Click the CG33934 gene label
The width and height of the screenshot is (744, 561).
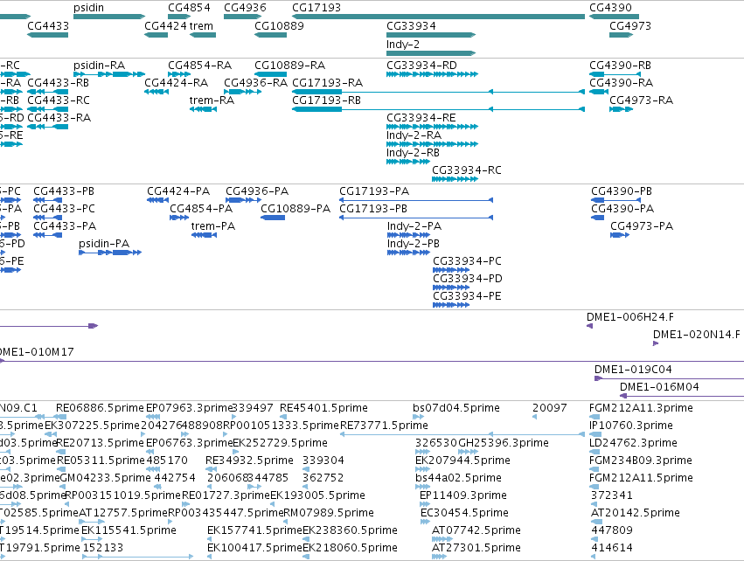click(x=411, y=26)
